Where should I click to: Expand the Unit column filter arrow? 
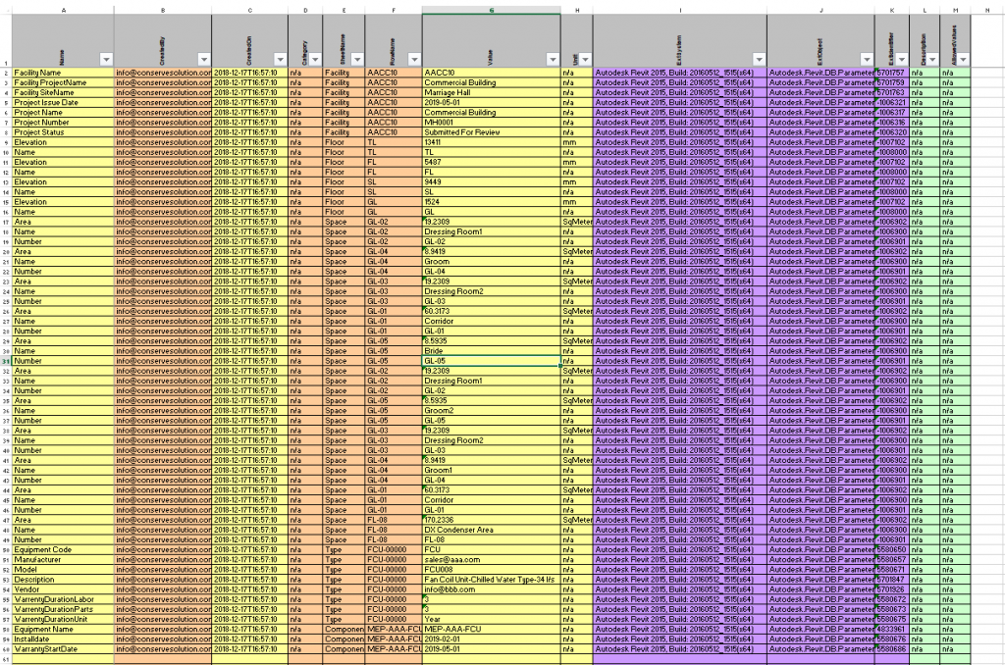coord(584,59)
